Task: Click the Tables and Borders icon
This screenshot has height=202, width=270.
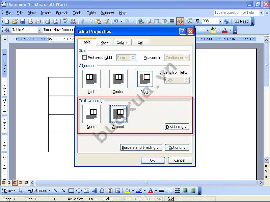Action: pos(148,21)
